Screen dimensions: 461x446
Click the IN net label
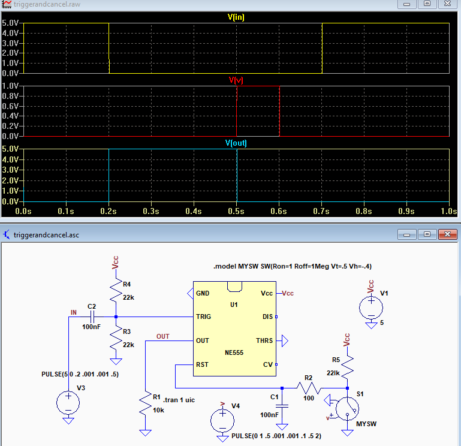tap(74, 312)
